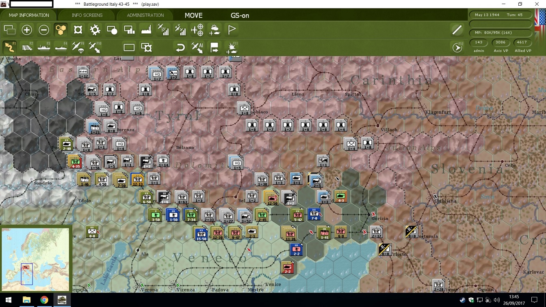This screenshot has height=307, width=546.
Task: Open Google Chrome from the taskbar
Action: [44, 300]
